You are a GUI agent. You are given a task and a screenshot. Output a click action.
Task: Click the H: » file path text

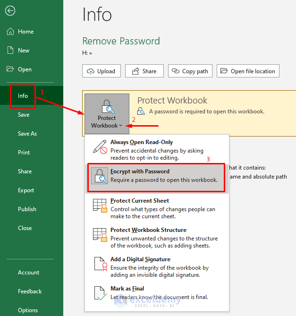pos(87,53)
